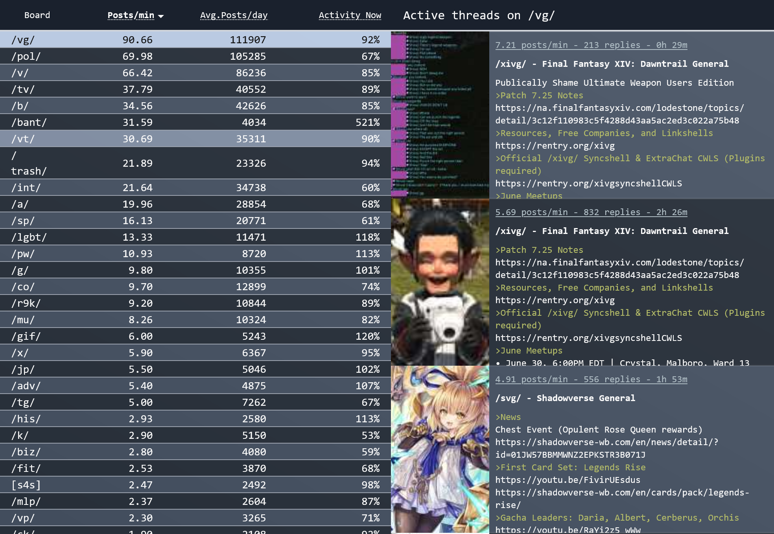
Task: Select the /x/ board row
Action: pos(195,353)
